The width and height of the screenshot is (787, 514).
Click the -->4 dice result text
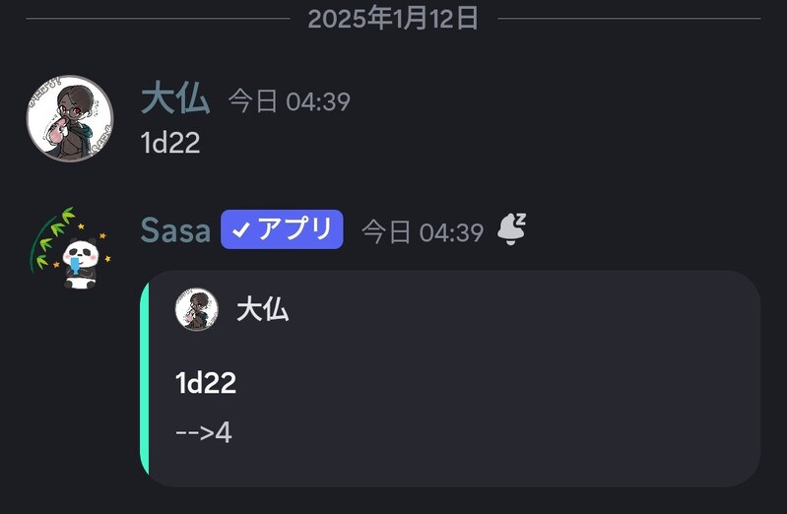pos(203,432)
